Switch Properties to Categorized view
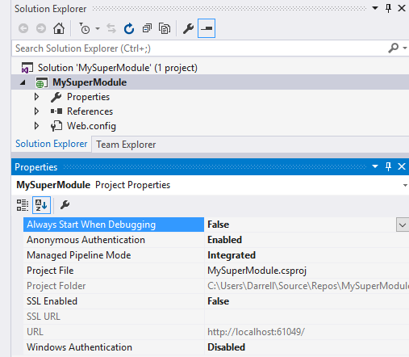 pos(23,205)
